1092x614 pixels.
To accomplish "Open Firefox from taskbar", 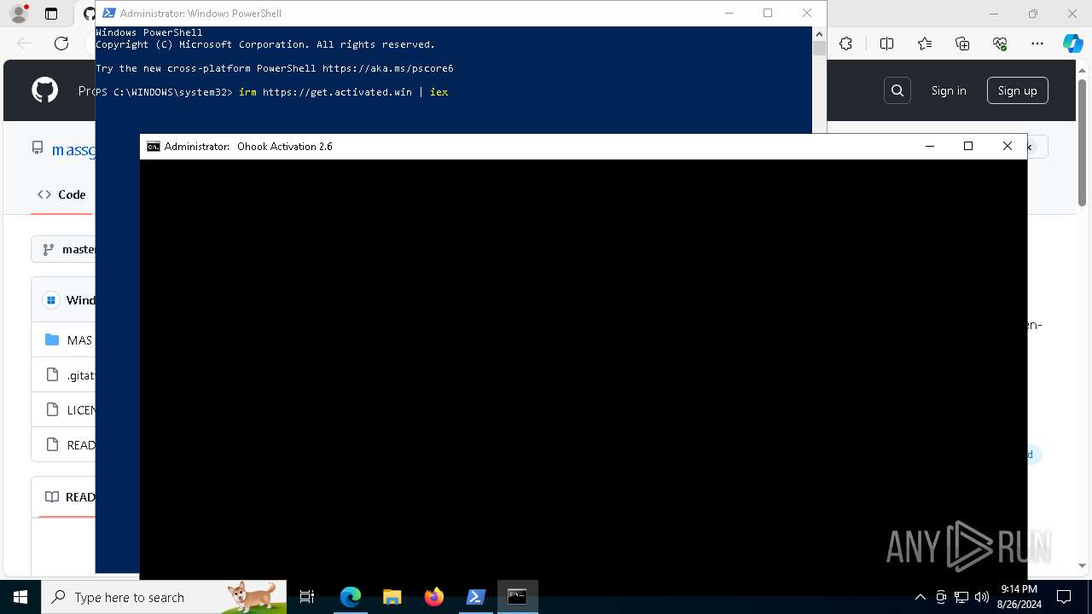I will (434, 597).
